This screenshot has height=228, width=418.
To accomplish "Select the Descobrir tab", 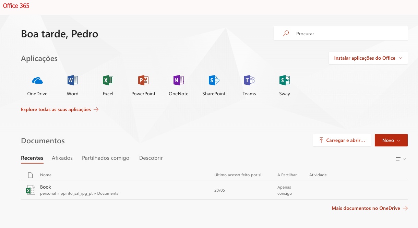I will point(151,158).
